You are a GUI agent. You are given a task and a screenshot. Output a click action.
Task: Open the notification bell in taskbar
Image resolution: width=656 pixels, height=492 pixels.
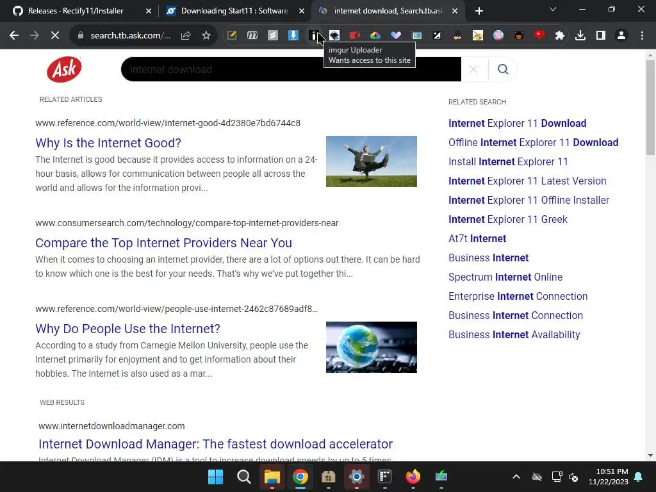(639, 477)
